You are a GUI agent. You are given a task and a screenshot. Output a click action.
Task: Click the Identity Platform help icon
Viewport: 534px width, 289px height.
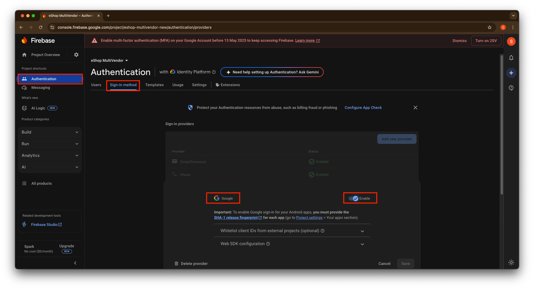pos(214,72)
